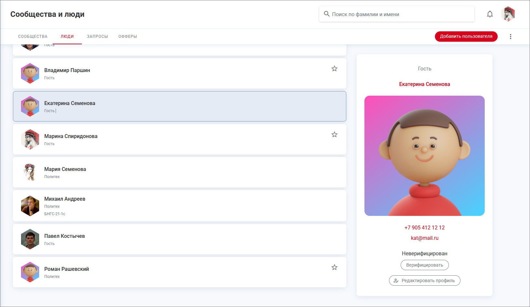Switch to the Сообщества tab
Image resolution: width=530 pixels, height=307 pixels.
coord(33,37)
